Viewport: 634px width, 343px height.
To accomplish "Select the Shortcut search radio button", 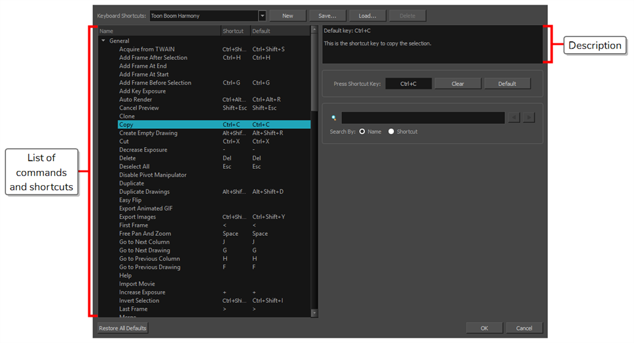I will tap(391, 131).
